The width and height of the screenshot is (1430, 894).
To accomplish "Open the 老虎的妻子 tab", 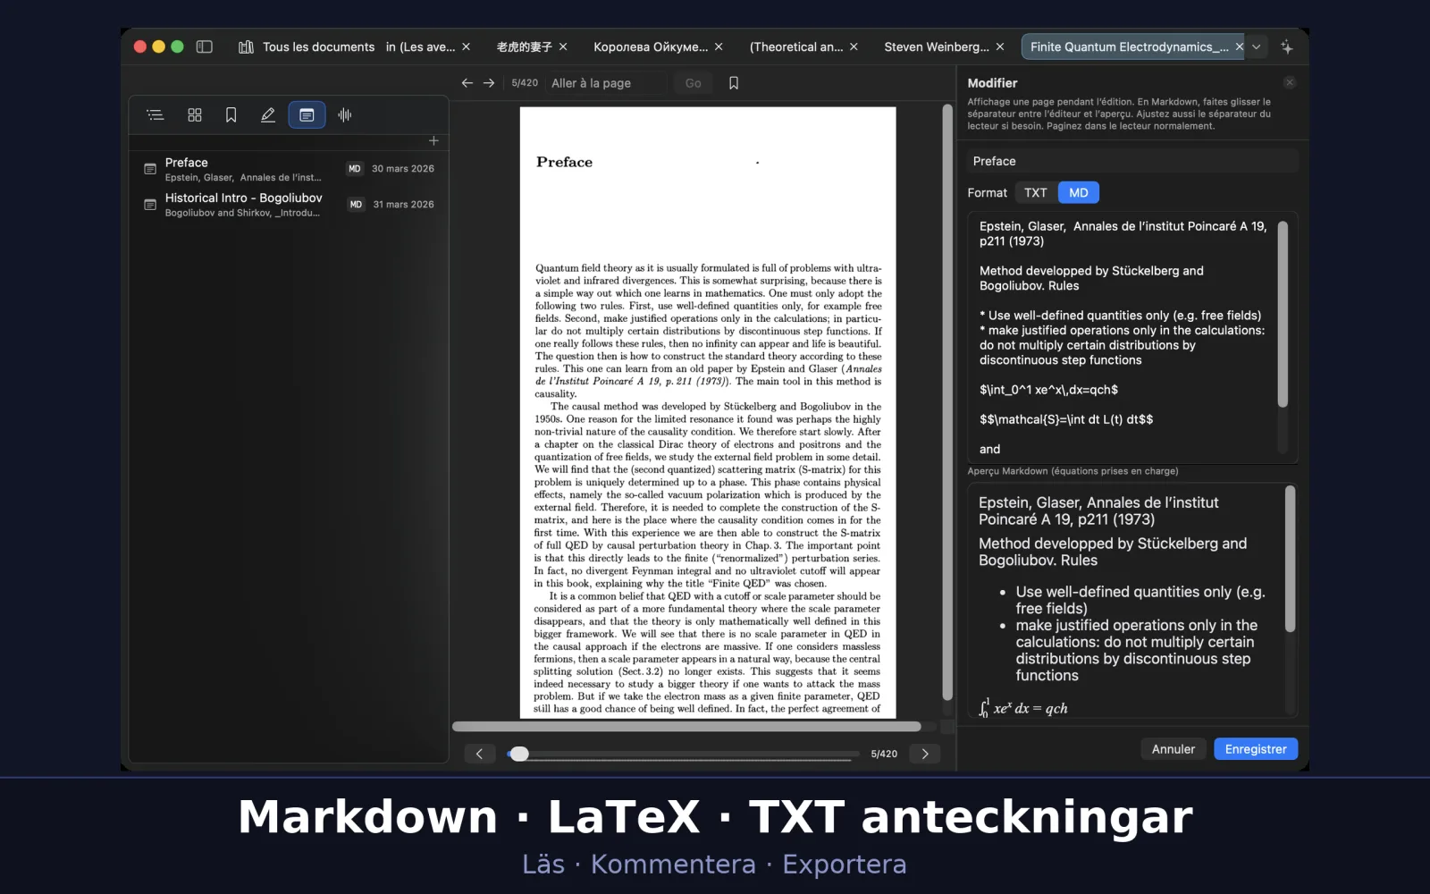I will (x=524, y=46).
